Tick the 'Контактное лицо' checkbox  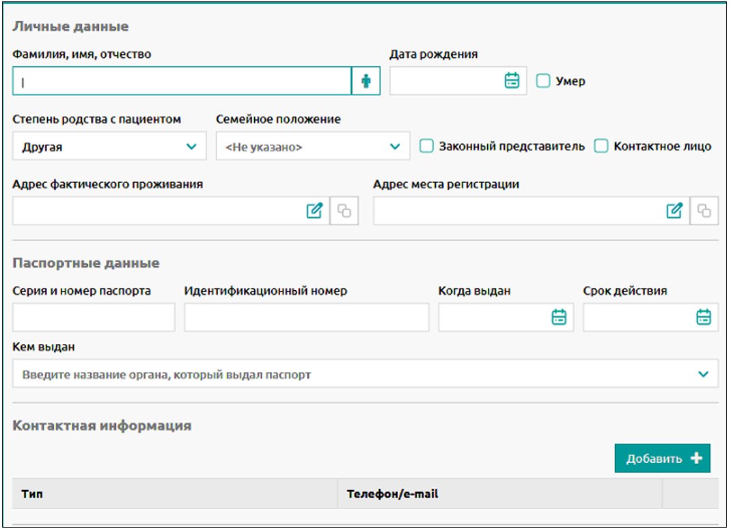coord(601,146)
